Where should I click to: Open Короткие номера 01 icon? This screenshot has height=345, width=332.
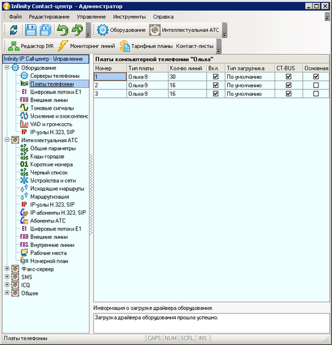24,164
